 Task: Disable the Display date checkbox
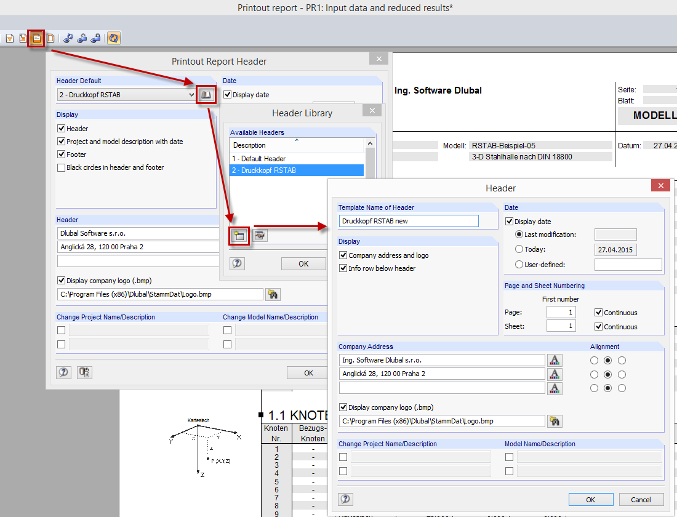tap(508, 221)
